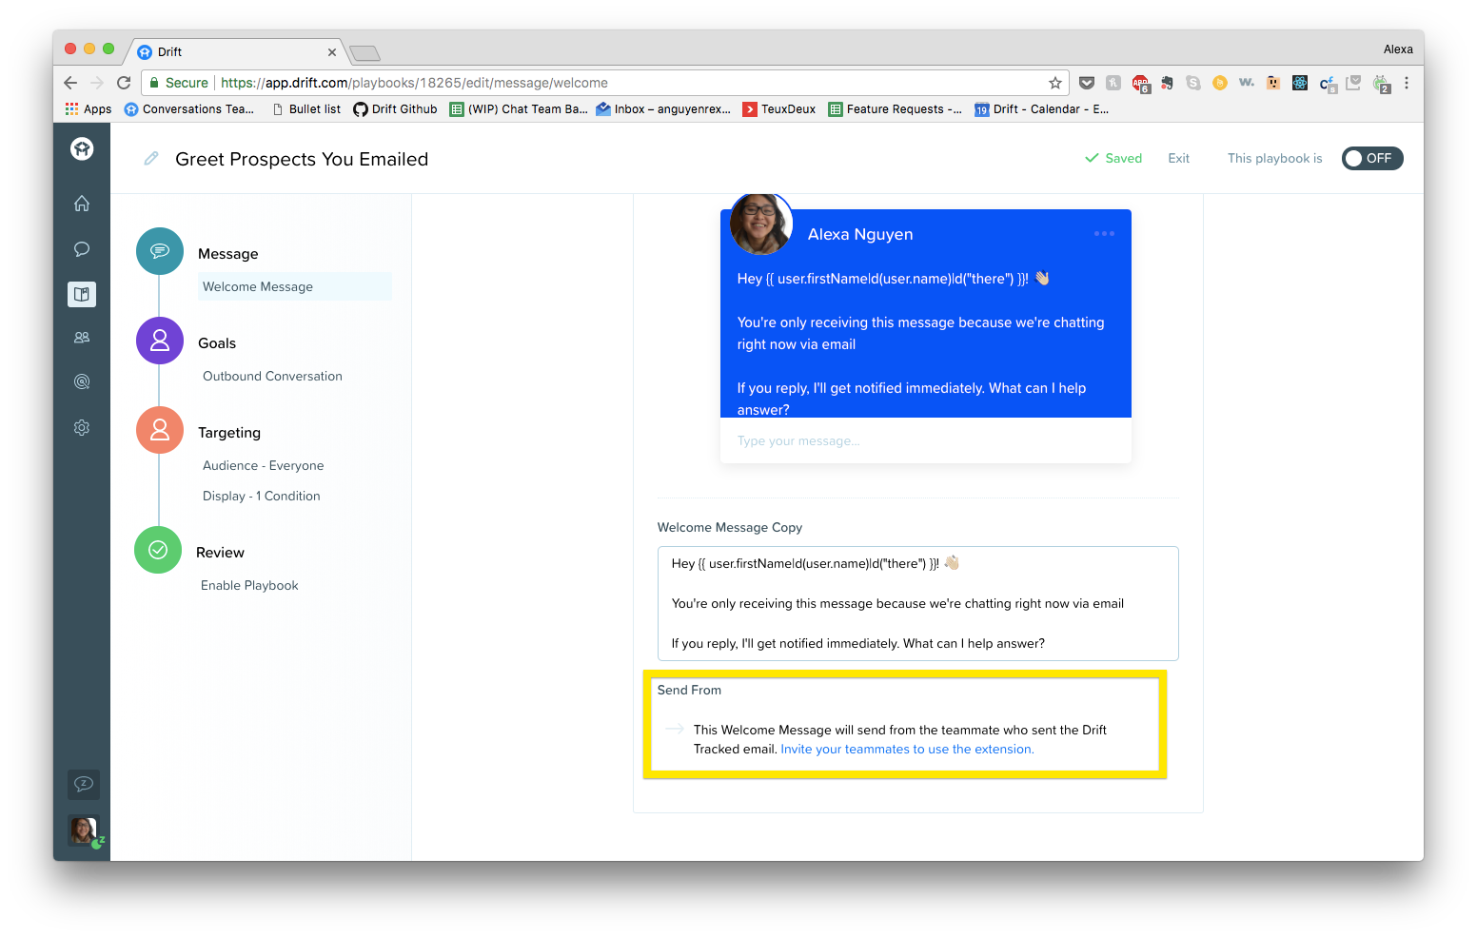Image resolution: width=1477 pixels, height=937 pixels.
Task: Click Alexa Nguyen avatar in chat preview
Action: point(760,224)
